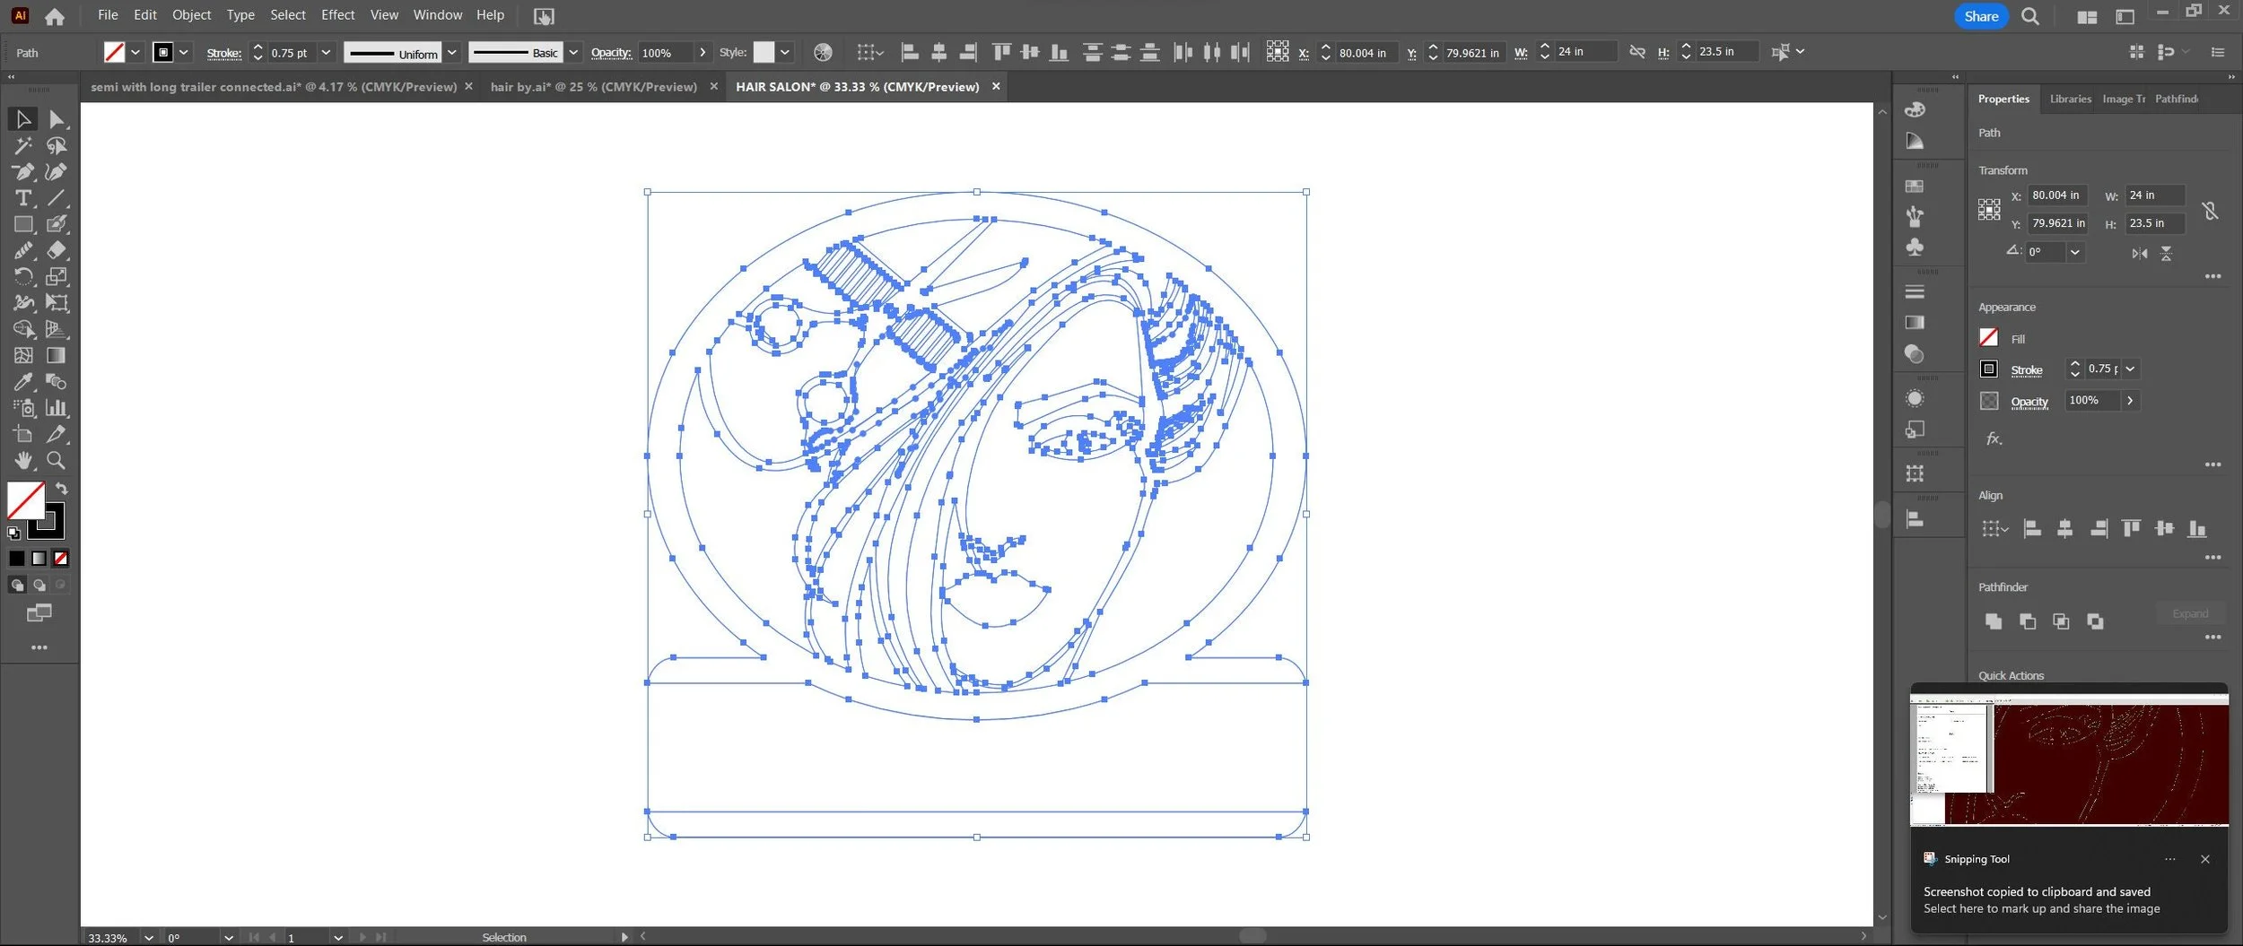The width and height of the screenshot is (2243, 946).
Task: Select the Artboard tool
Action: click(x=23, y=434)
